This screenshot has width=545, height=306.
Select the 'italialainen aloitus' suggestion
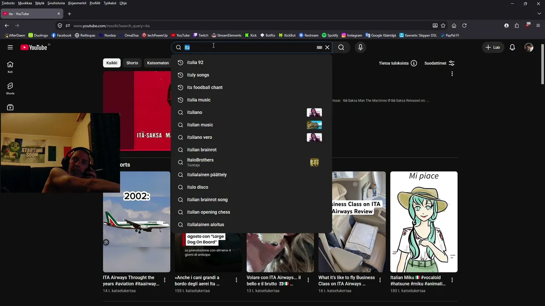coord(251,224)
